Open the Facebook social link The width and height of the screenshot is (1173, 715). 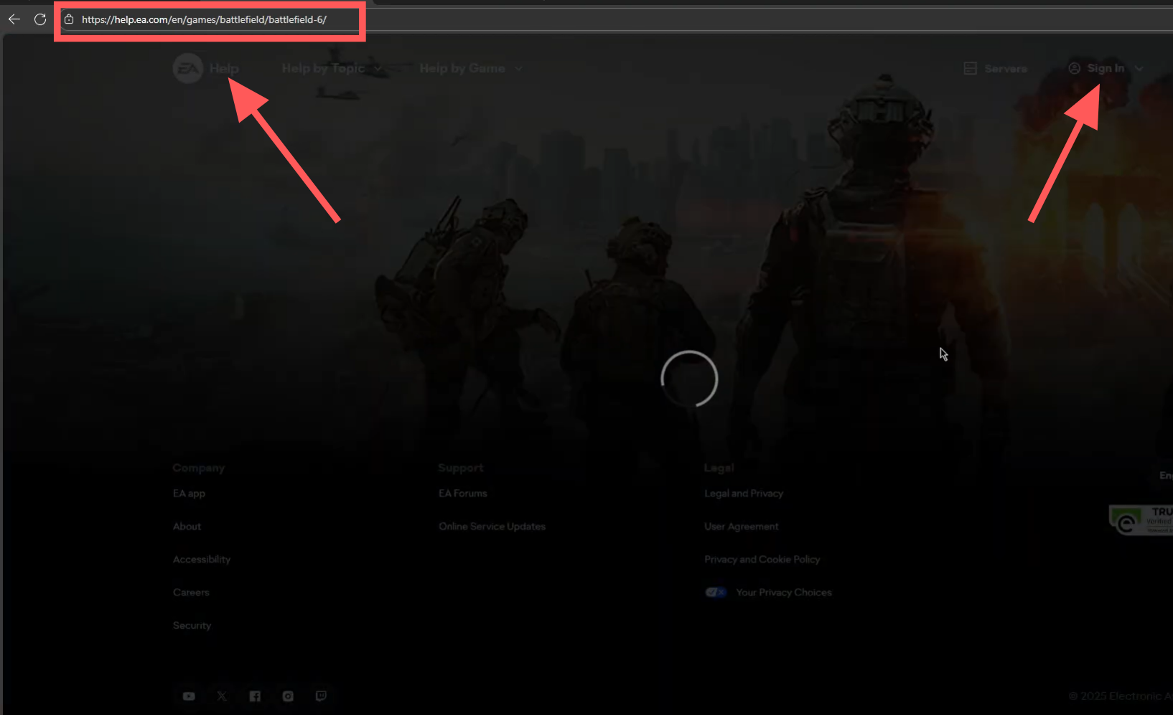click(x=255, y=696)
